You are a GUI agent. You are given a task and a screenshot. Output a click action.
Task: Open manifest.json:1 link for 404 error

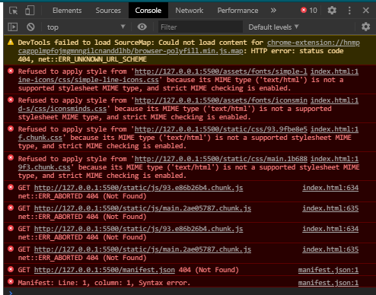tap(328, 270)
